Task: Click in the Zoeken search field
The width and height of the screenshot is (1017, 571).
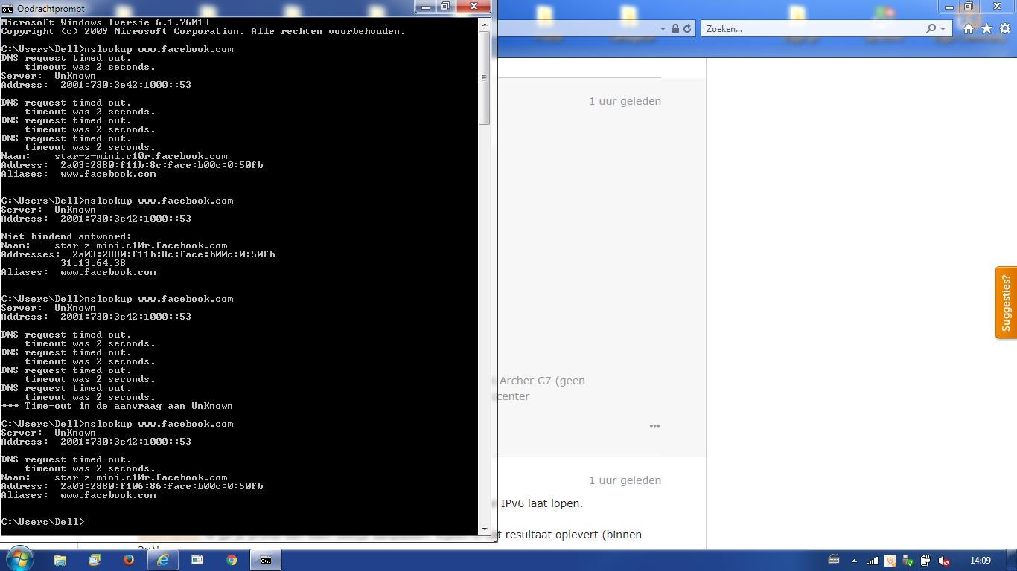Action: [x=812, y=28]
